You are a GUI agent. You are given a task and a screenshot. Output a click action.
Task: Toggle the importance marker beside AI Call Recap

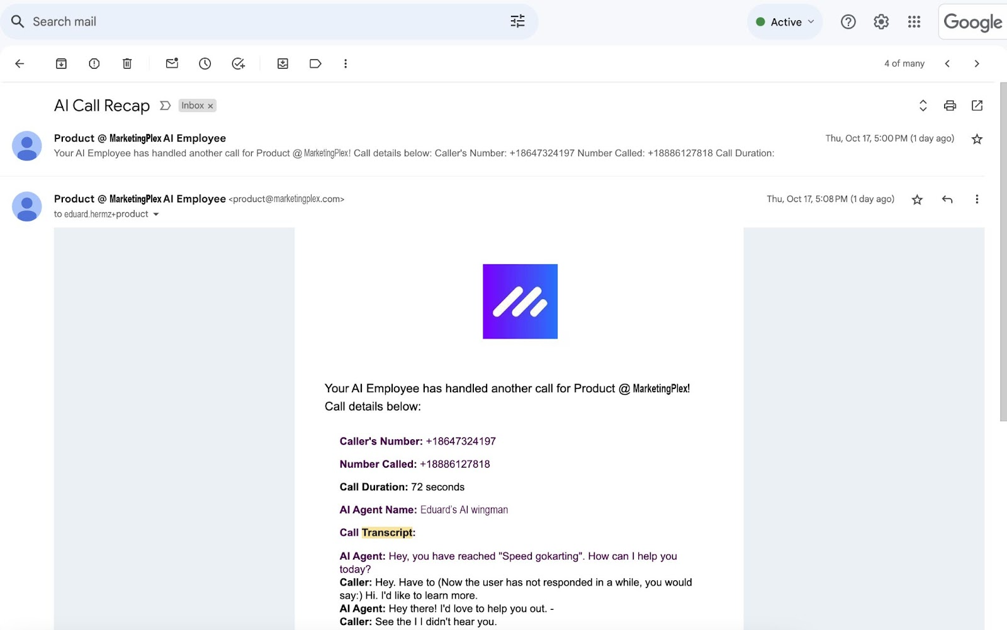[165, 106]
